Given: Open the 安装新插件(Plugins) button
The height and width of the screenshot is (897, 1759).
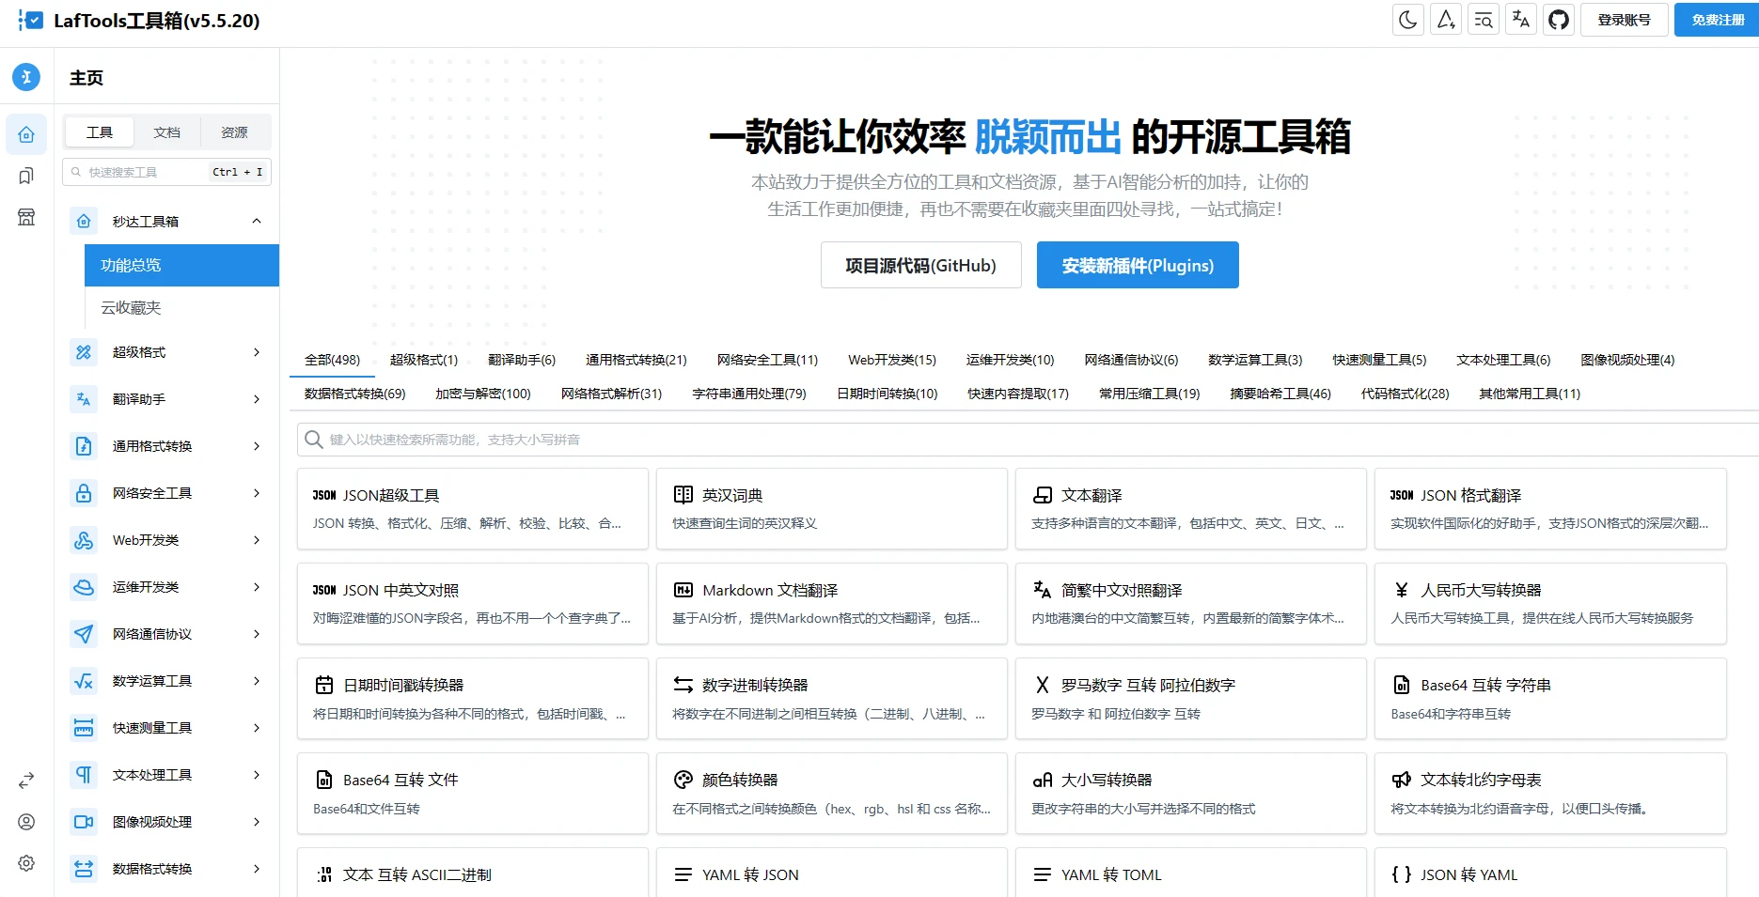Looking at the screenshot, I should [x=1137, y=265].
